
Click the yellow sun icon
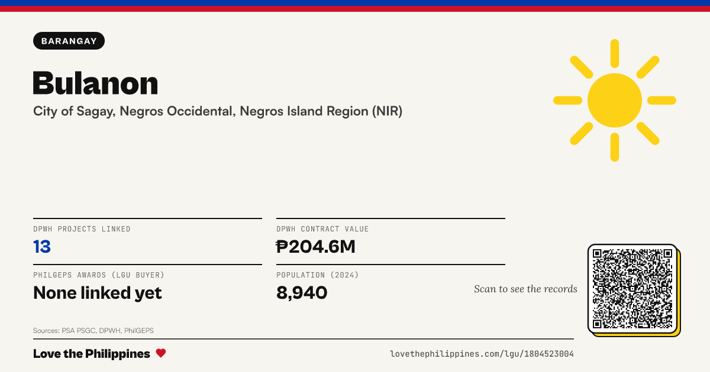[615, 100]
